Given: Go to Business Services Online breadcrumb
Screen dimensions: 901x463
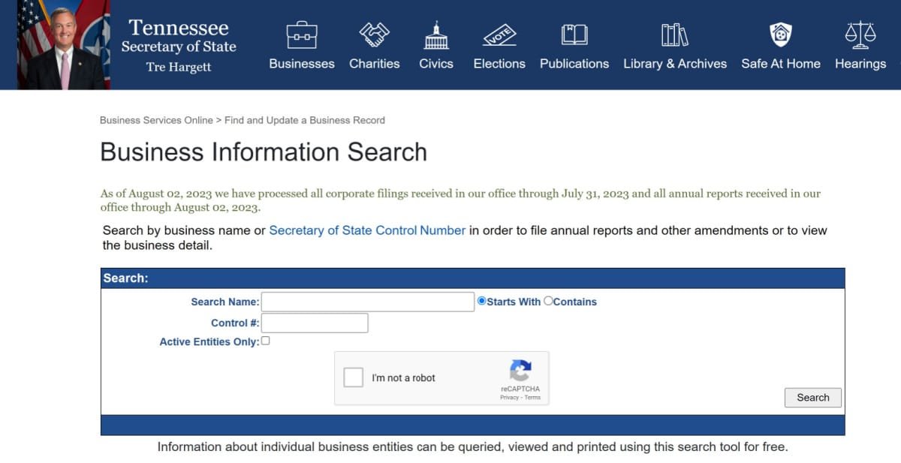Looking at the screenshot, I should coord(156,120).
